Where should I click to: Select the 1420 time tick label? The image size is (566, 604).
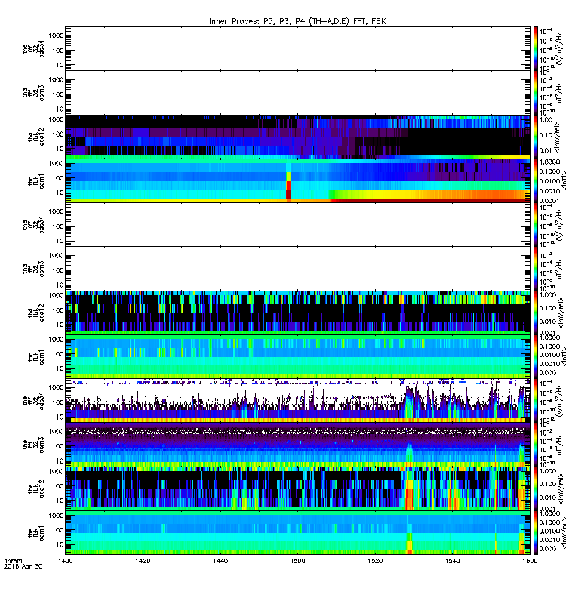coord(143,561)
